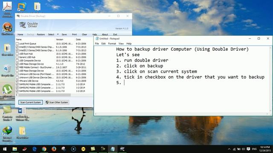Open the Help menu in Notepad
Screen dimensions: 273x153
[x=129, y=43]
